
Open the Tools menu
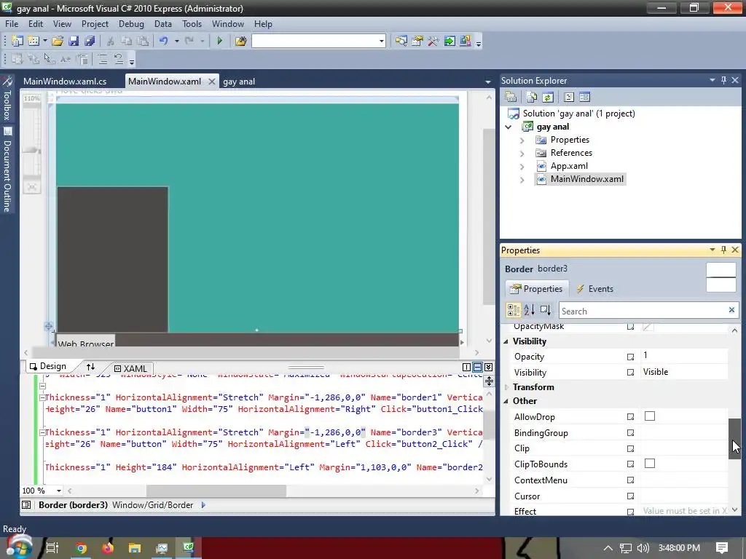tap(192, 24)
